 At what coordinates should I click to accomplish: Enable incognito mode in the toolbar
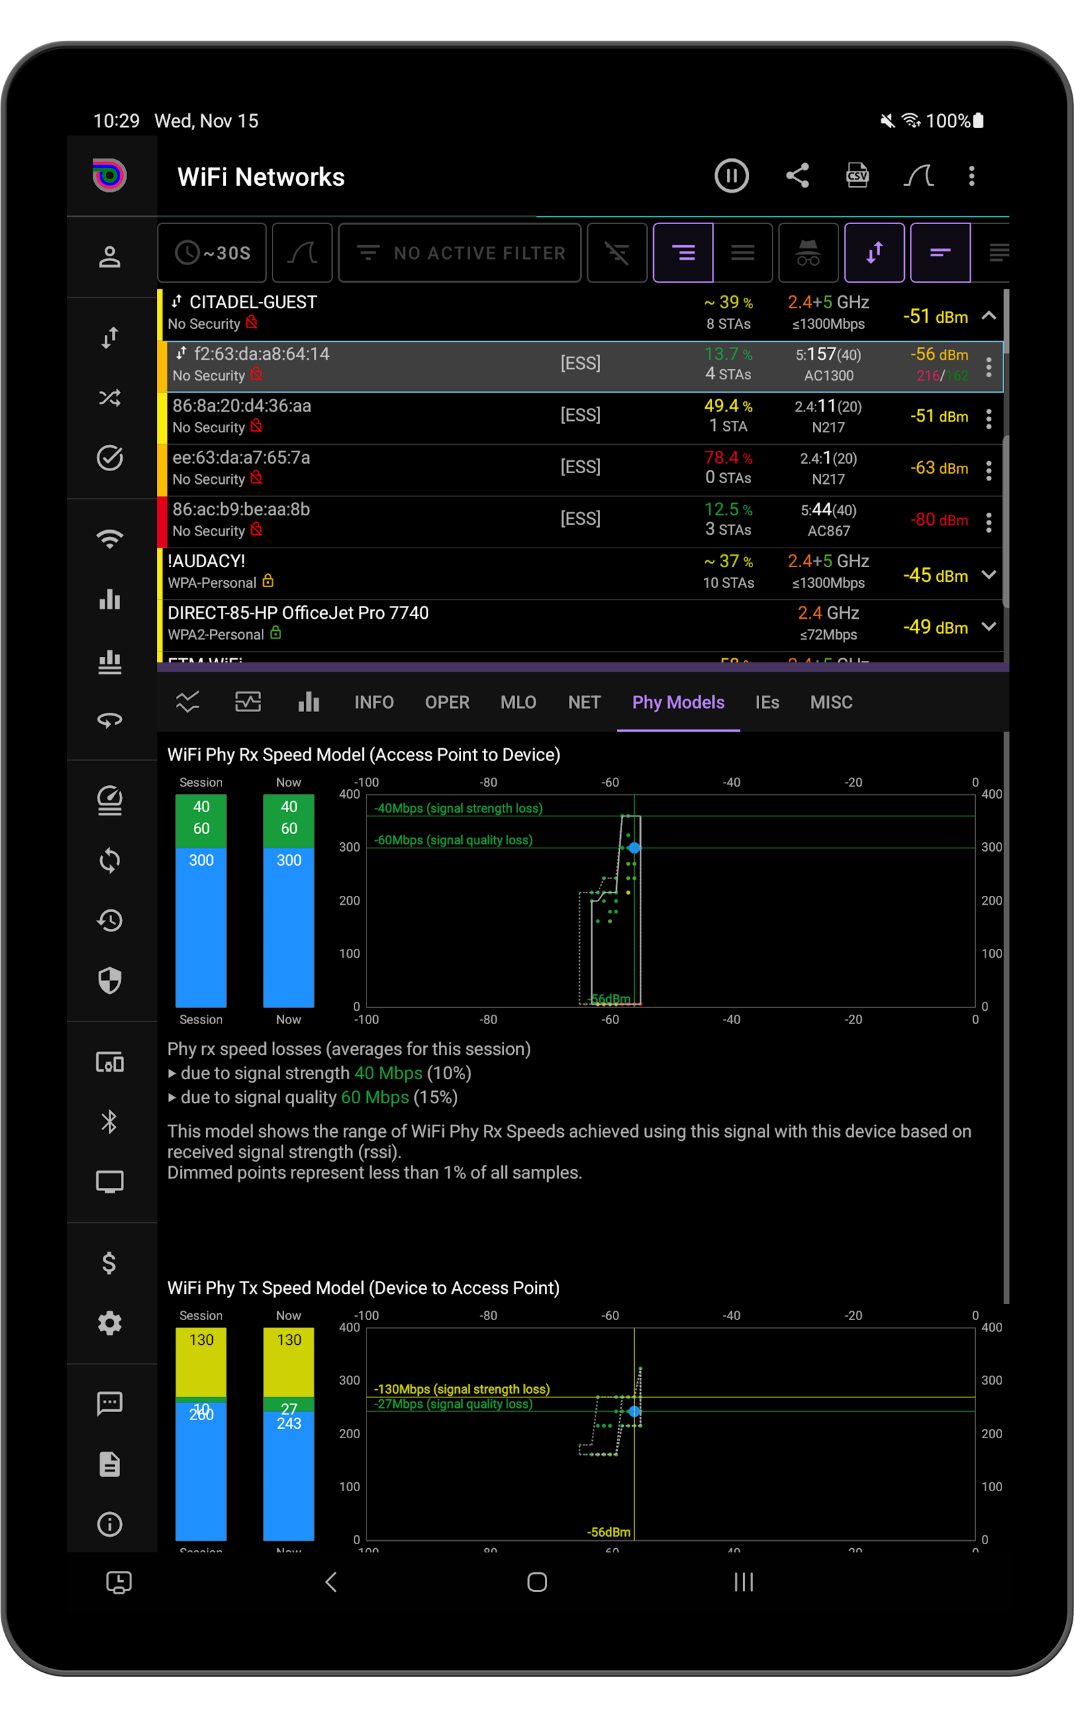808,253
